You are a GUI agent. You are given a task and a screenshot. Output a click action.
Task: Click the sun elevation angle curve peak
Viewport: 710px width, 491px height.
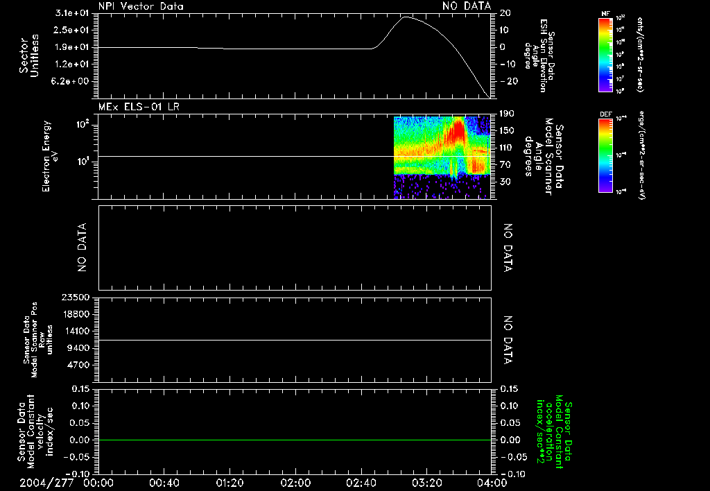(x=405, y=17)
